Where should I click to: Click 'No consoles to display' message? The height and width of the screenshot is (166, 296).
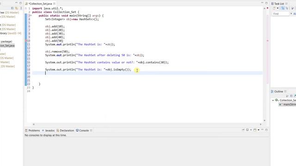(45, 135)
